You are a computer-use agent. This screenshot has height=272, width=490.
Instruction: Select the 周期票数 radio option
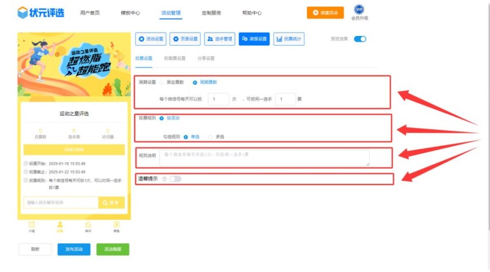pos(195,82)
